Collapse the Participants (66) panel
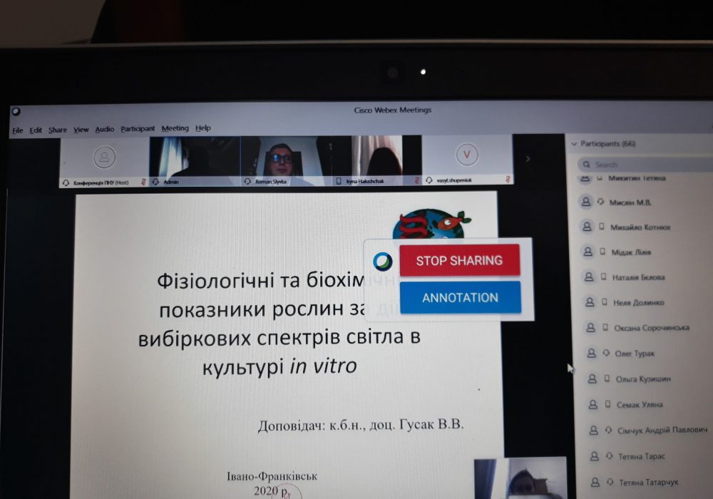 (573, 144)
